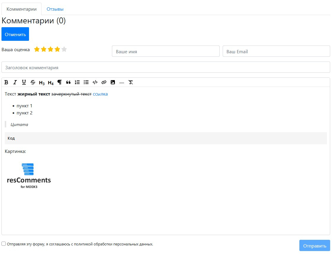This screenshot has width=334, height=254.
Task: Apply italic formatting in the editor
Action: click(15, 82)
